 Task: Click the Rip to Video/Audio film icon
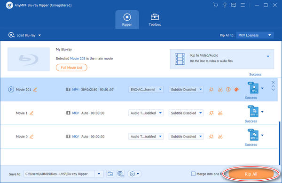coord(180,59)
